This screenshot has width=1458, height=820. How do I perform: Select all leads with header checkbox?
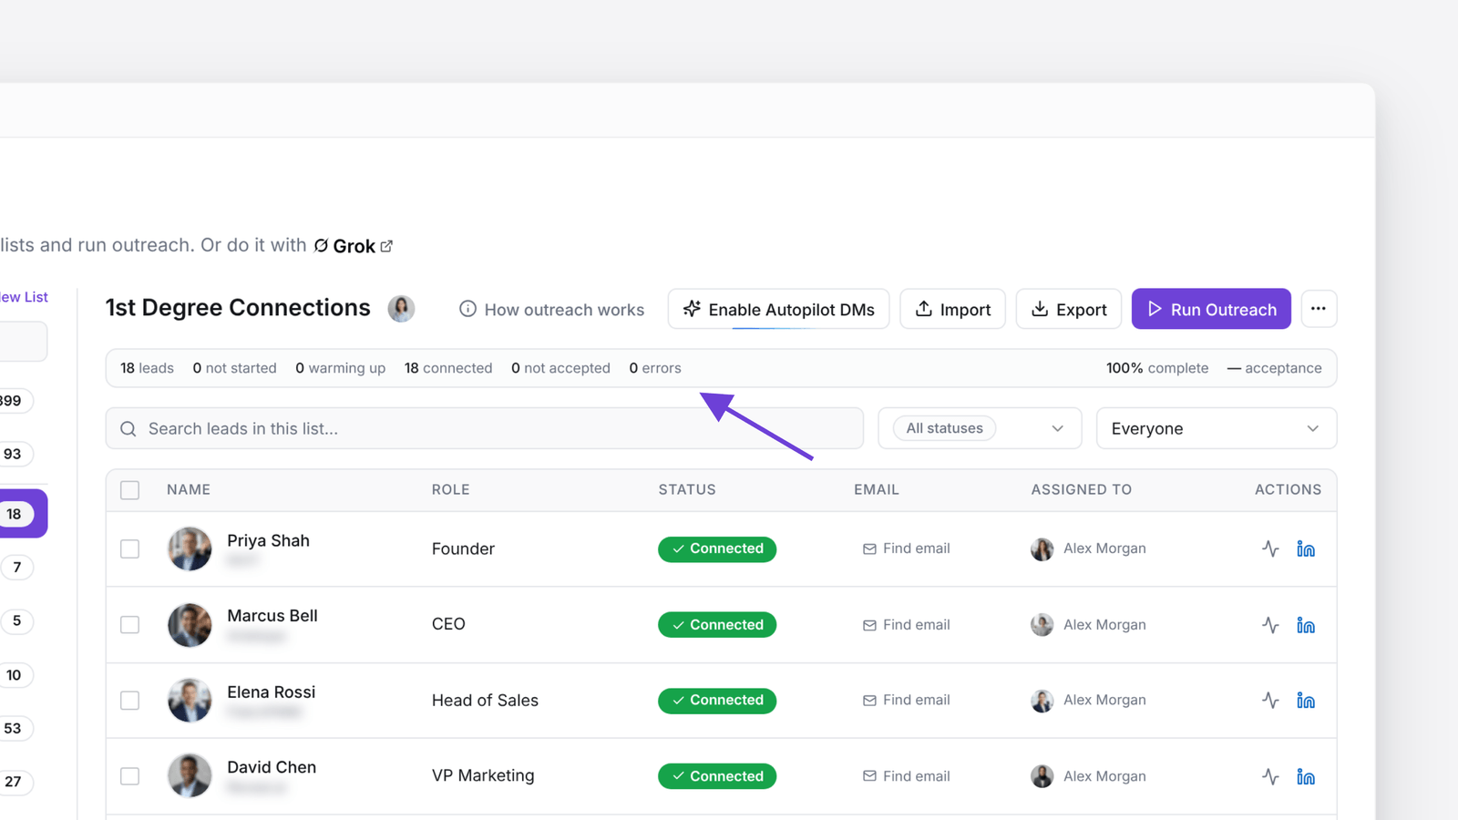(130, 490)
